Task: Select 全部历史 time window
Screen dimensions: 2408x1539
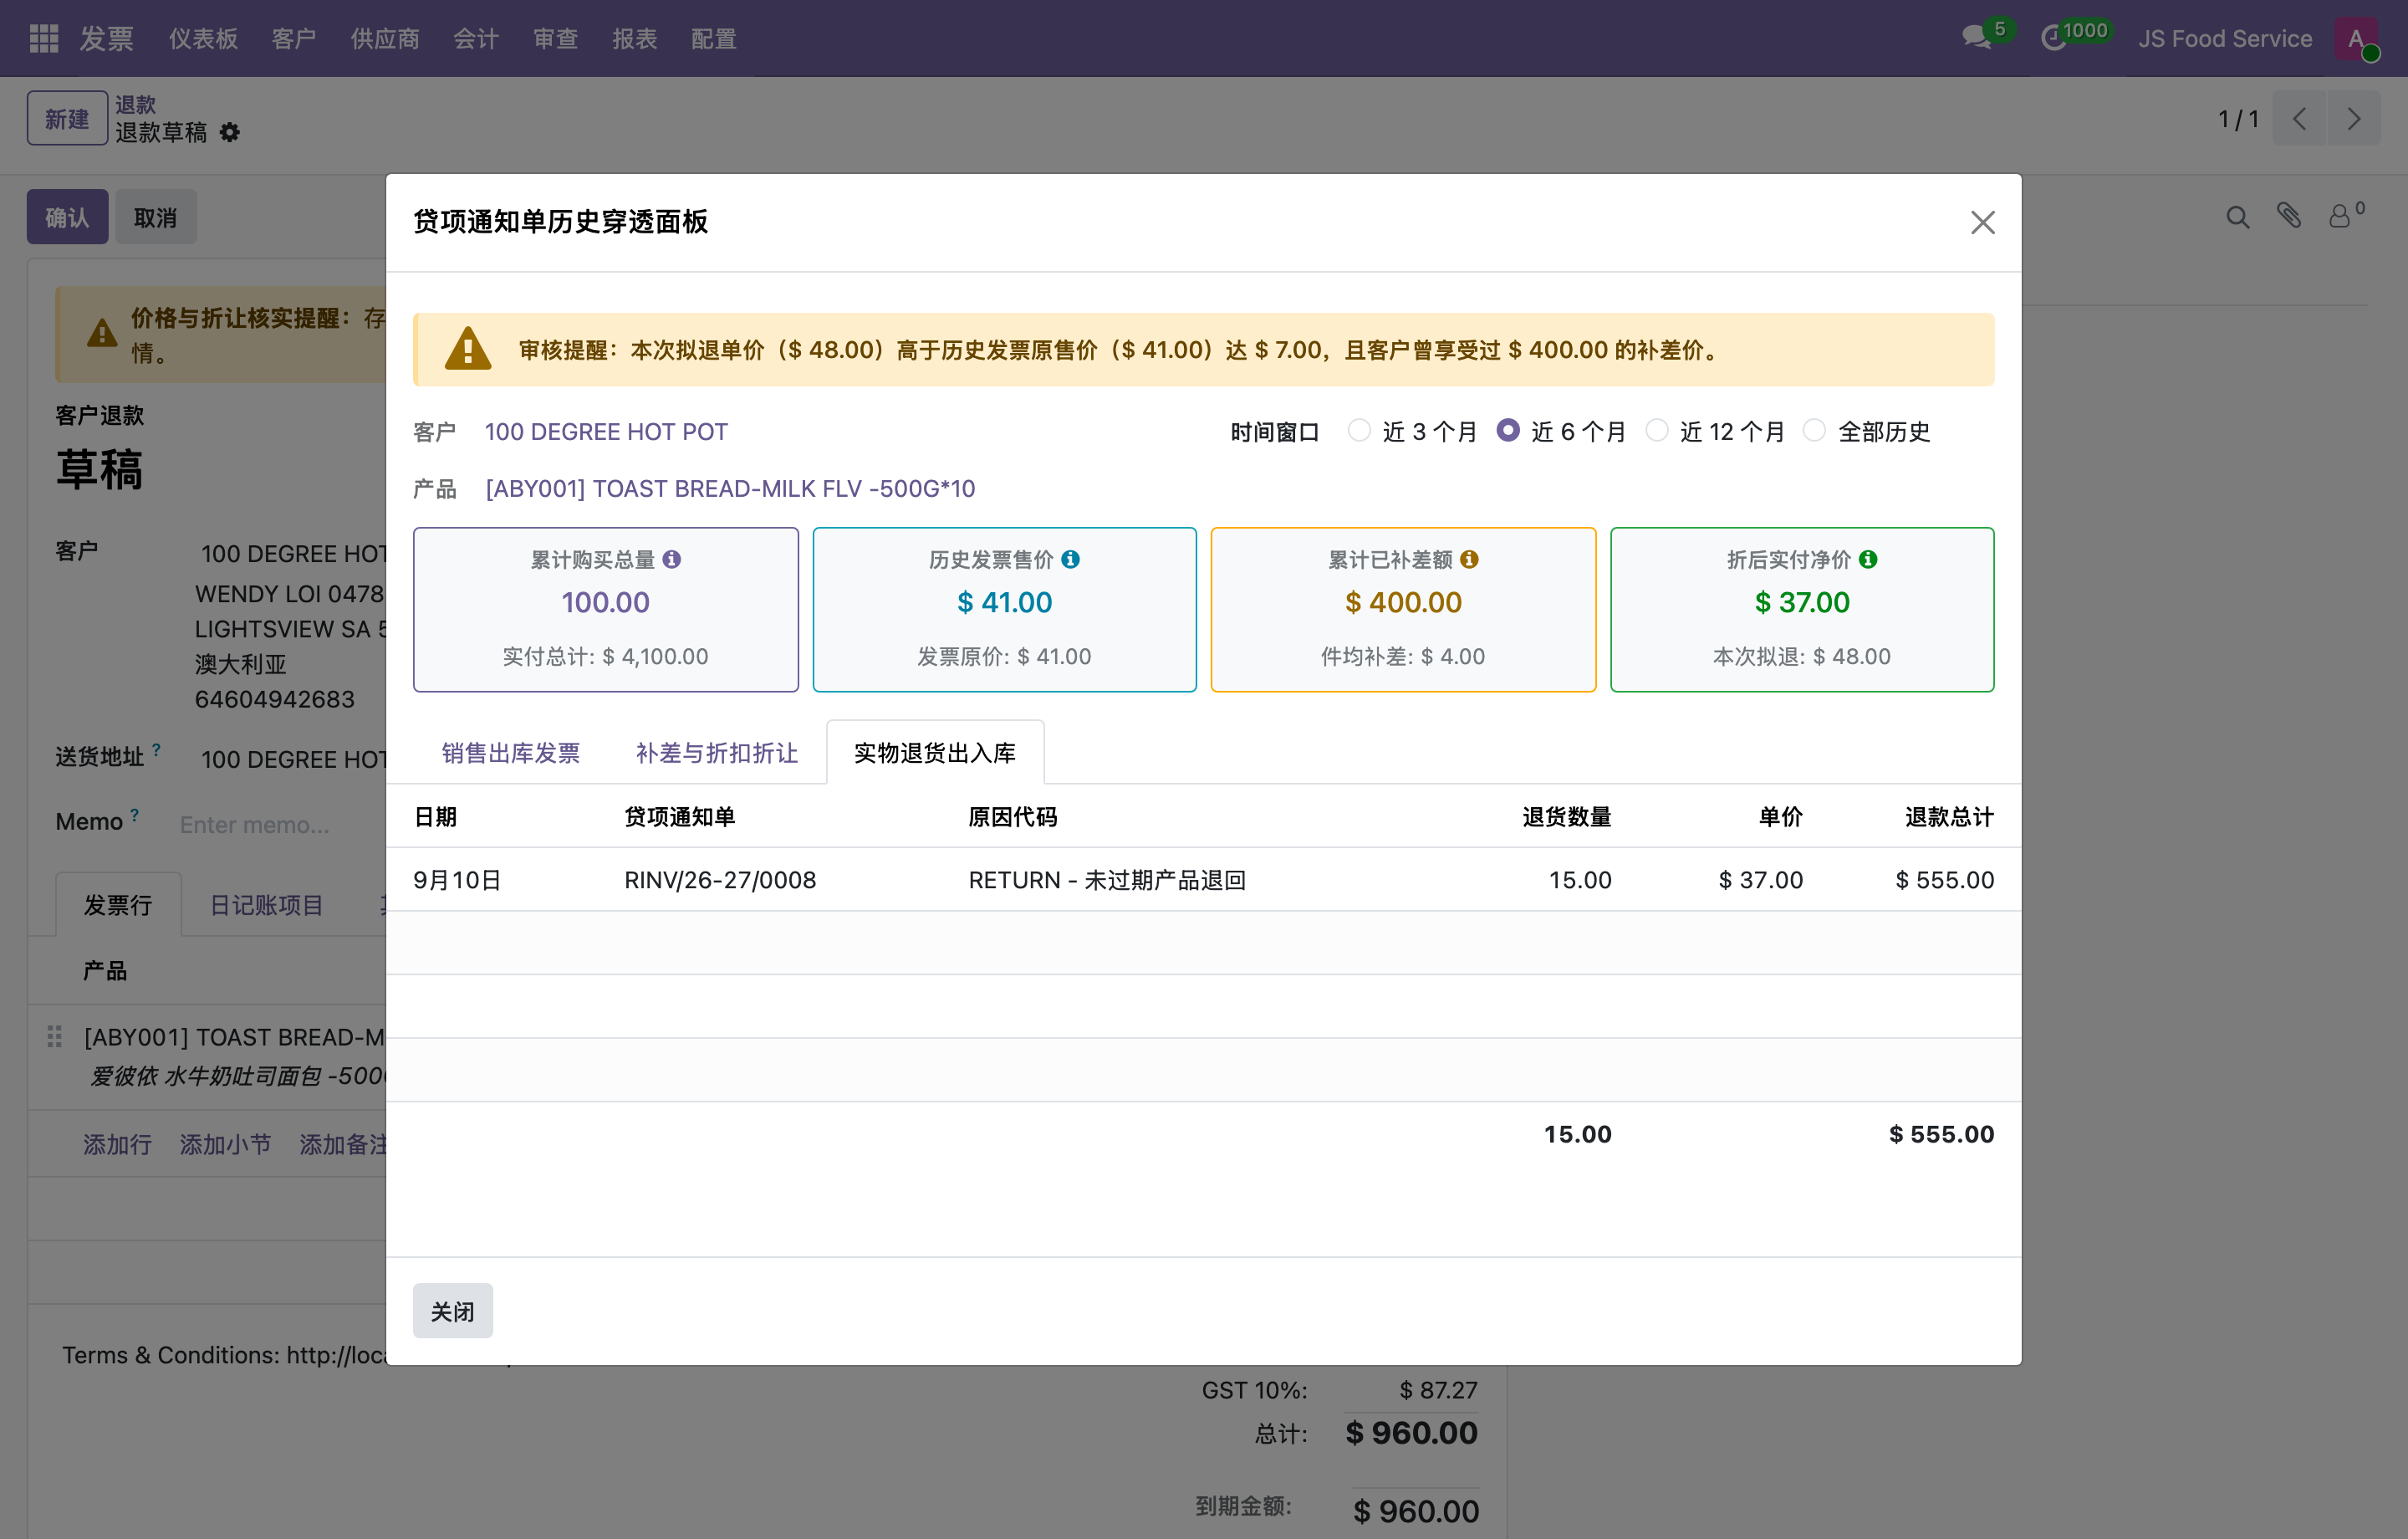Action: pyautogui.click(x=1814, y=430)
